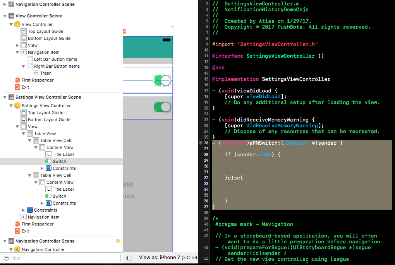This screenshot has width=395, height=265.
Task: Select the Trash bar button item icon
Action: (36, 73)
